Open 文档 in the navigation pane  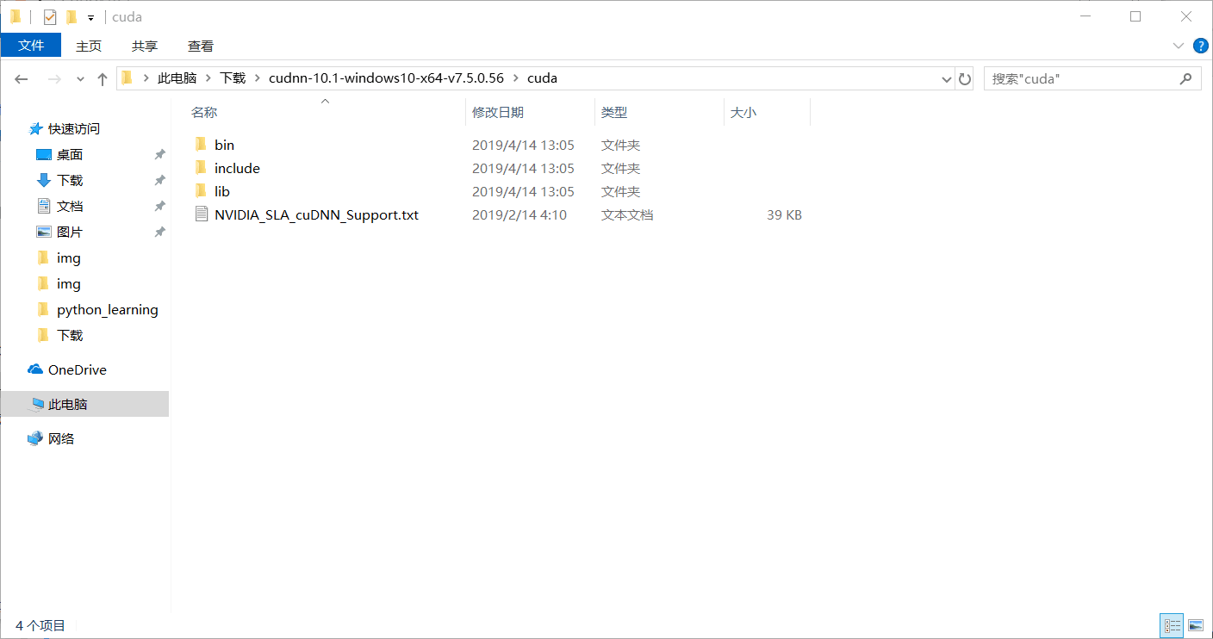tap(70, 206)
